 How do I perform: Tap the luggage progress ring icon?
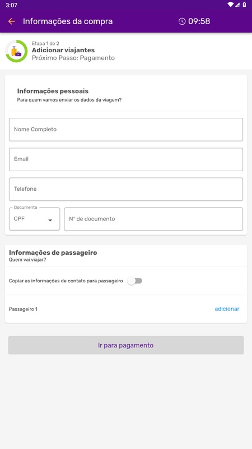tap(16, 51)
